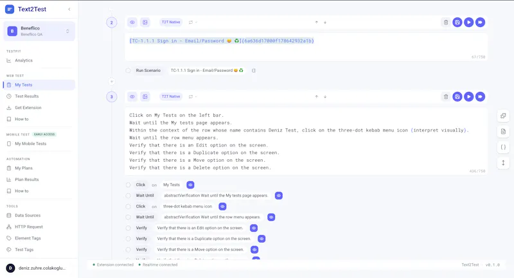Move step 3 down with arrow

[325, 96]
